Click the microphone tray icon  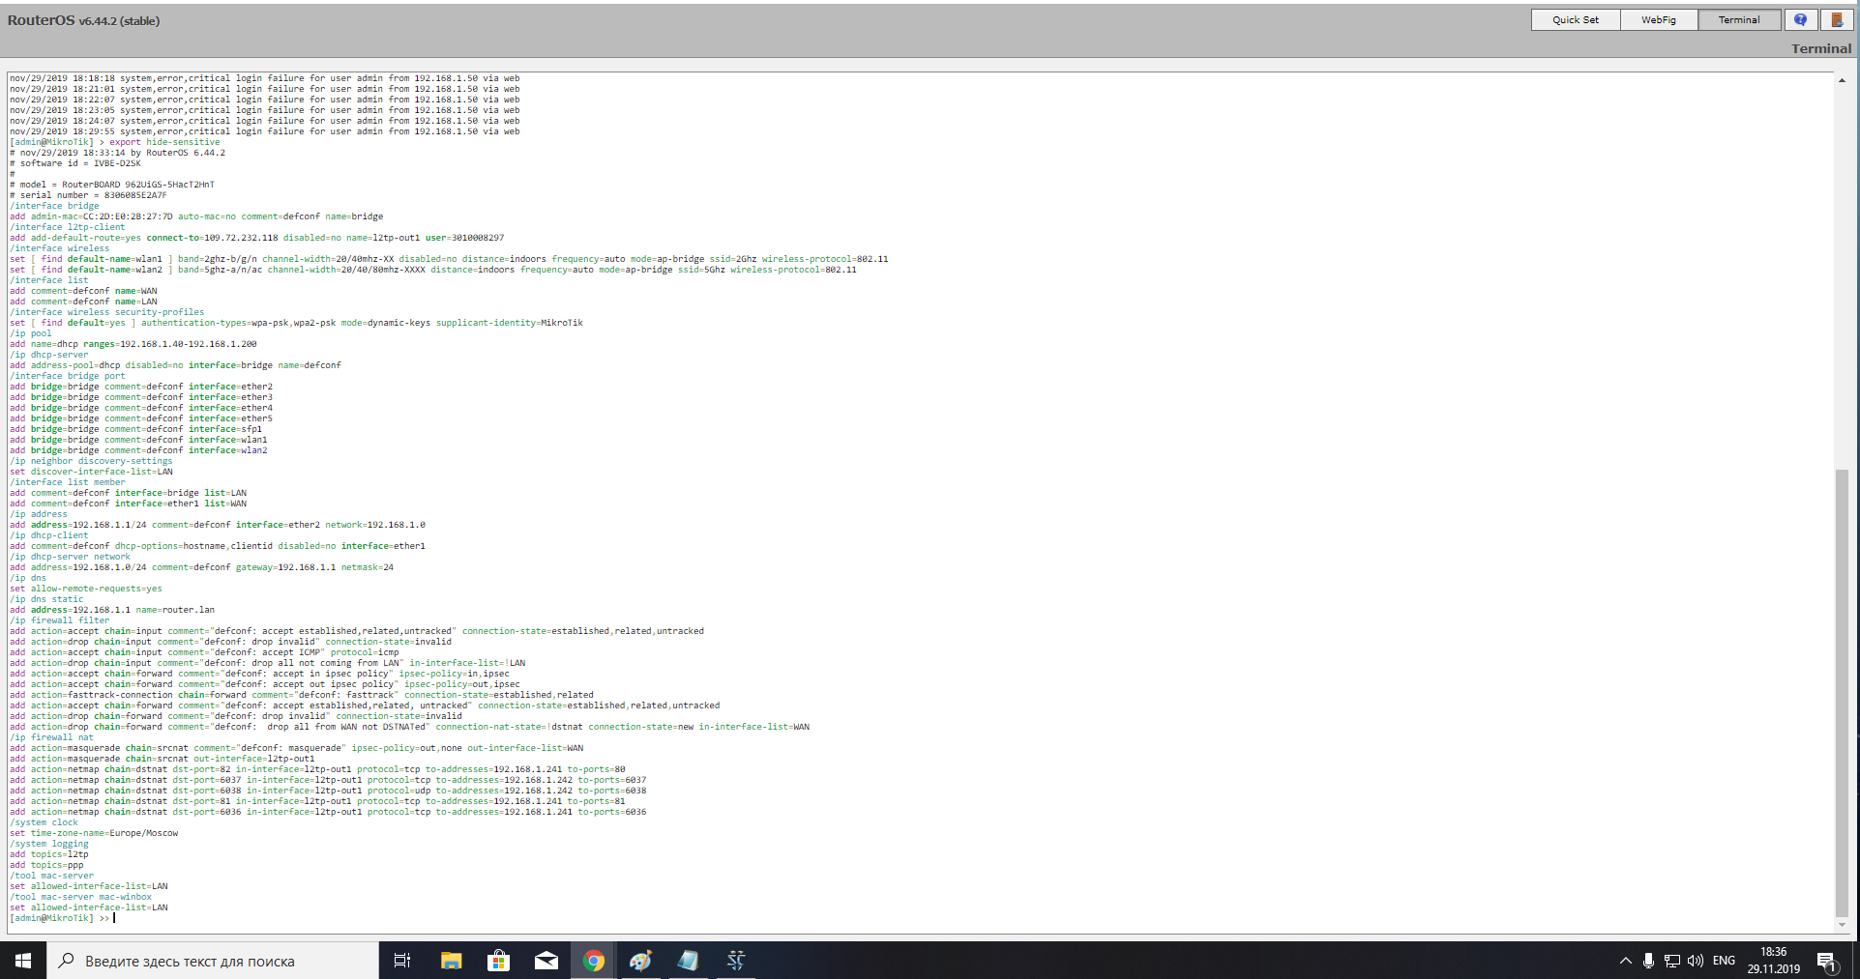1648,961
